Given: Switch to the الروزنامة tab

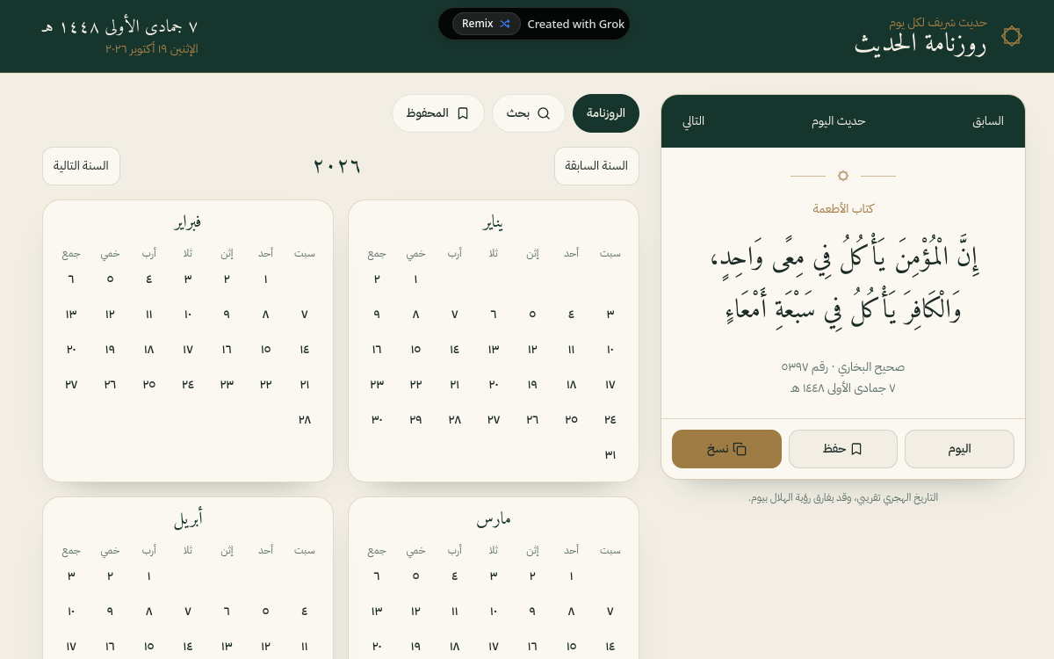Looking at the screenshot, I should tap(606, 113).
